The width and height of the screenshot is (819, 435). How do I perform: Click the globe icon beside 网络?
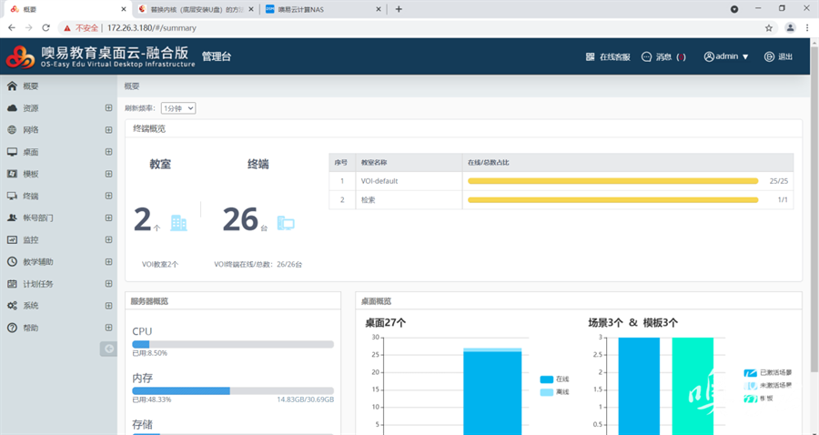tap(12, 130)
